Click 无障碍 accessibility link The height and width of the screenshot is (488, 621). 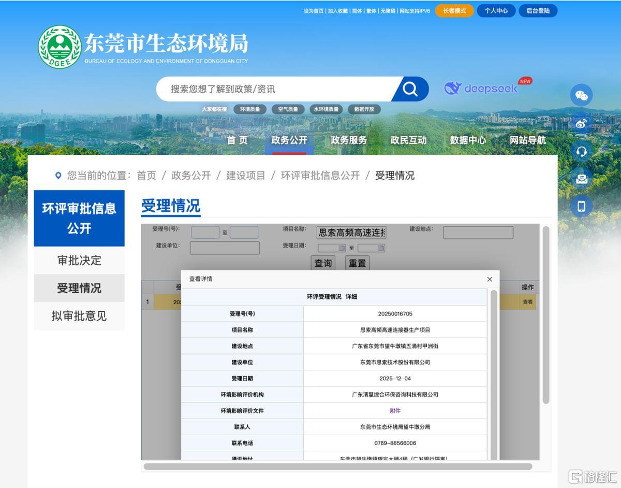click(x=388, y=11)
